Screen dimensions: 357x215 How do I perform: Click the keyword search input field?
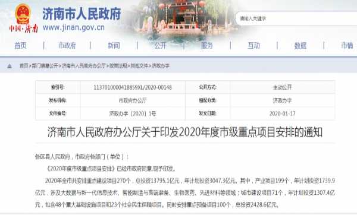tap(296, 18)
